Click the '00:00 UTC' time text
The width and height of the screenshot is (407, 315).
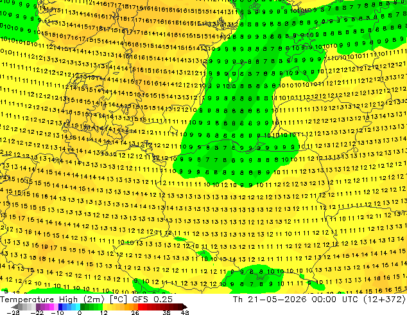[334, 300]
